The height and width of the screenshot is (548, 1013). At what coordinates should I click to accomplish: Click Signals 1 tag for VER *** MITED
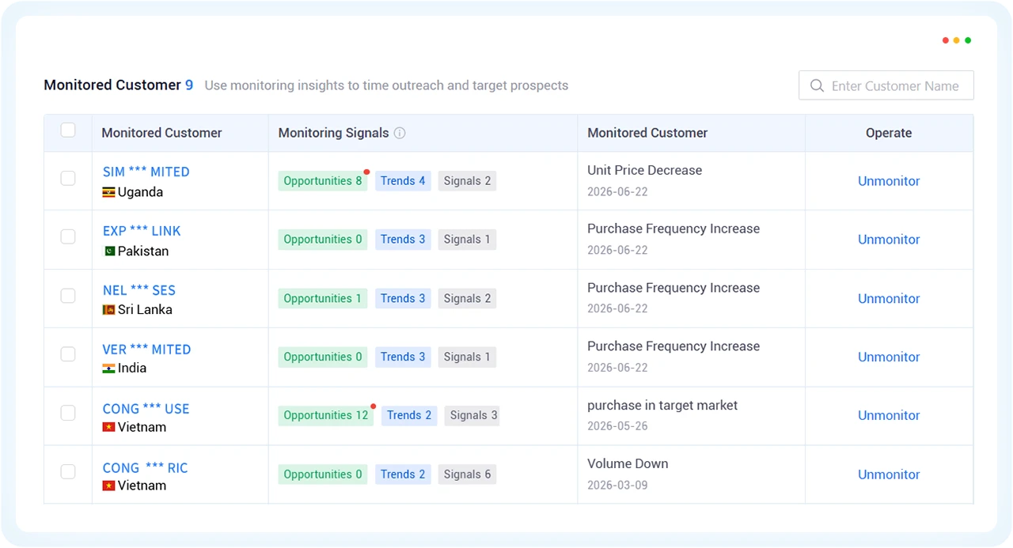[x=467, y=357]
